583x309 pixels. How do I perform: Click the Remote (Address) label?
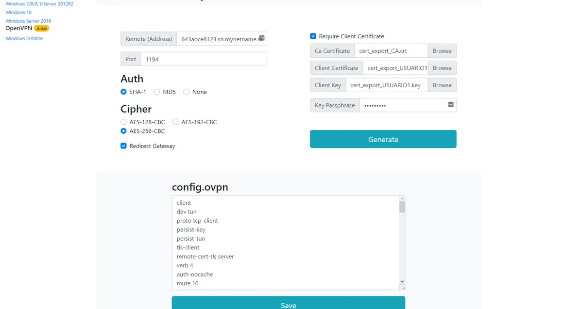click(x=149, y=39)
